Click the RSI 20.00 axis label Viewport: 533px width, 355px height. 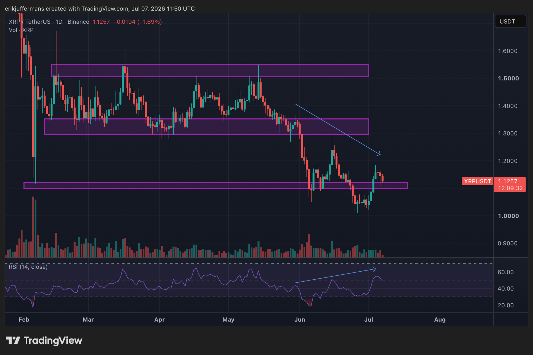pos(506,305)
